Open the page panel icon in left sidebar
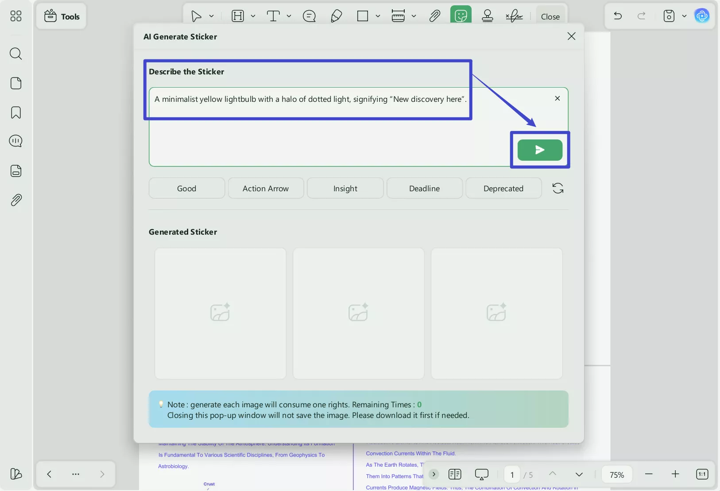720x491 pixels. [x=16, y=83]
